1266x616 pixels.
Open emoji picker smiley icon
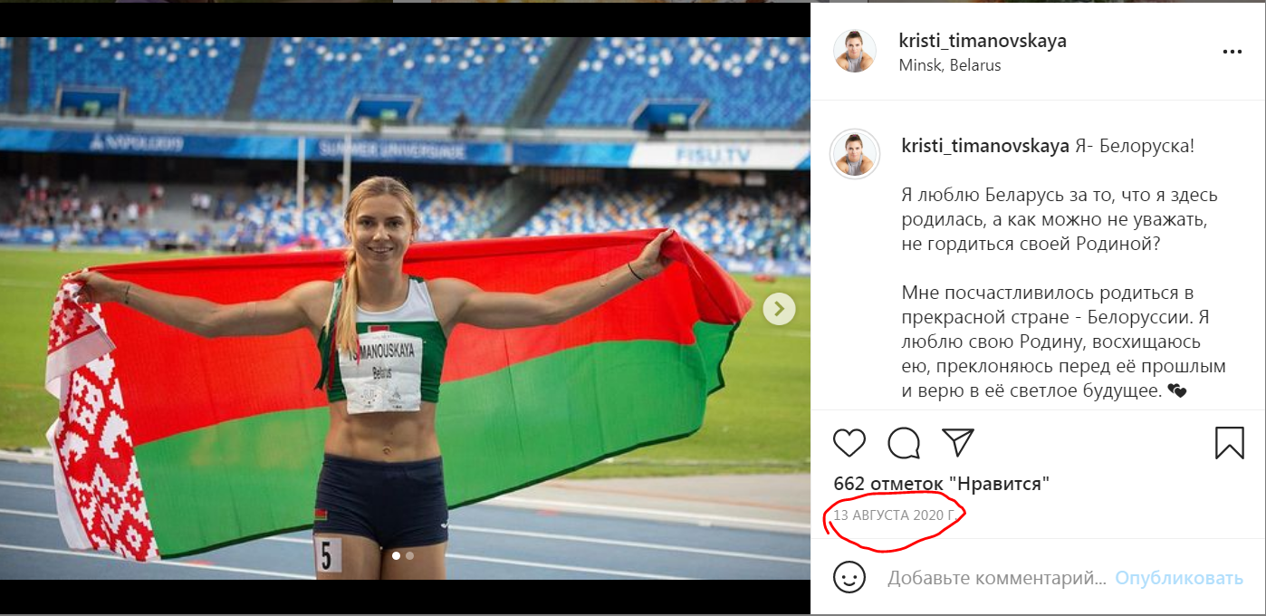(x=849, y=577)
